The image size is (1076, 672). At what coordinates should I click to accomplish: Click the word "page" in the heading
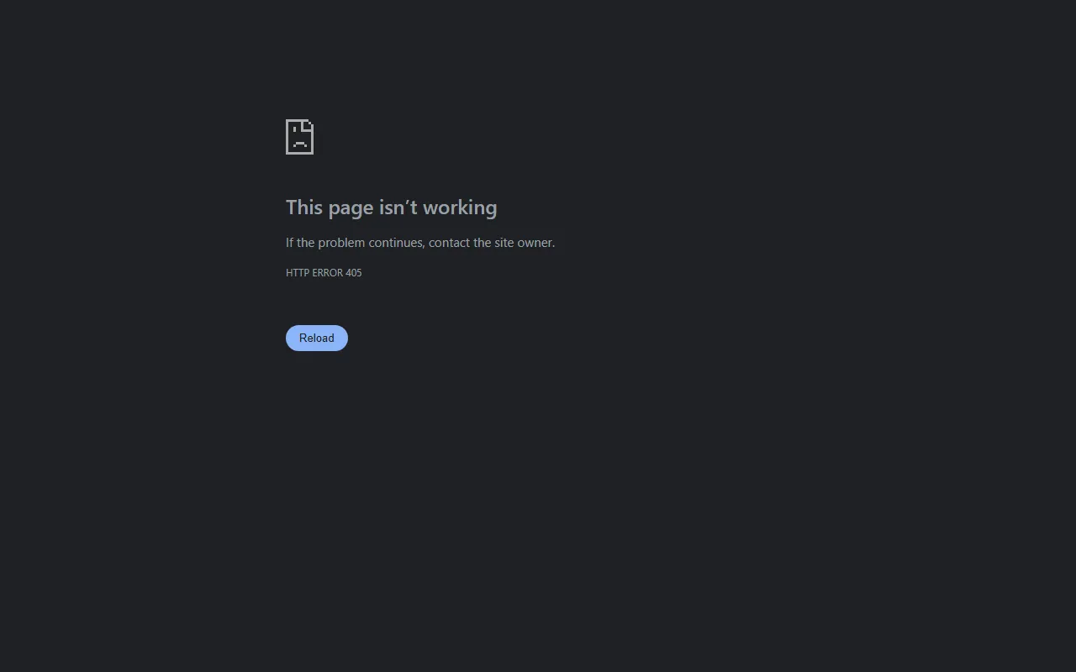point(351,209)
